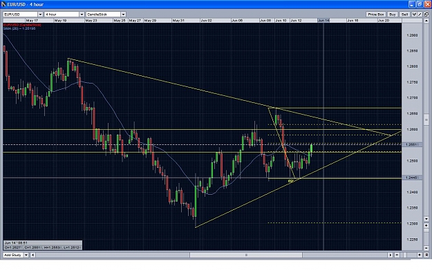Click the 1.2700 price axis label
The image size is (432, 270).
[x=412, y=97]
